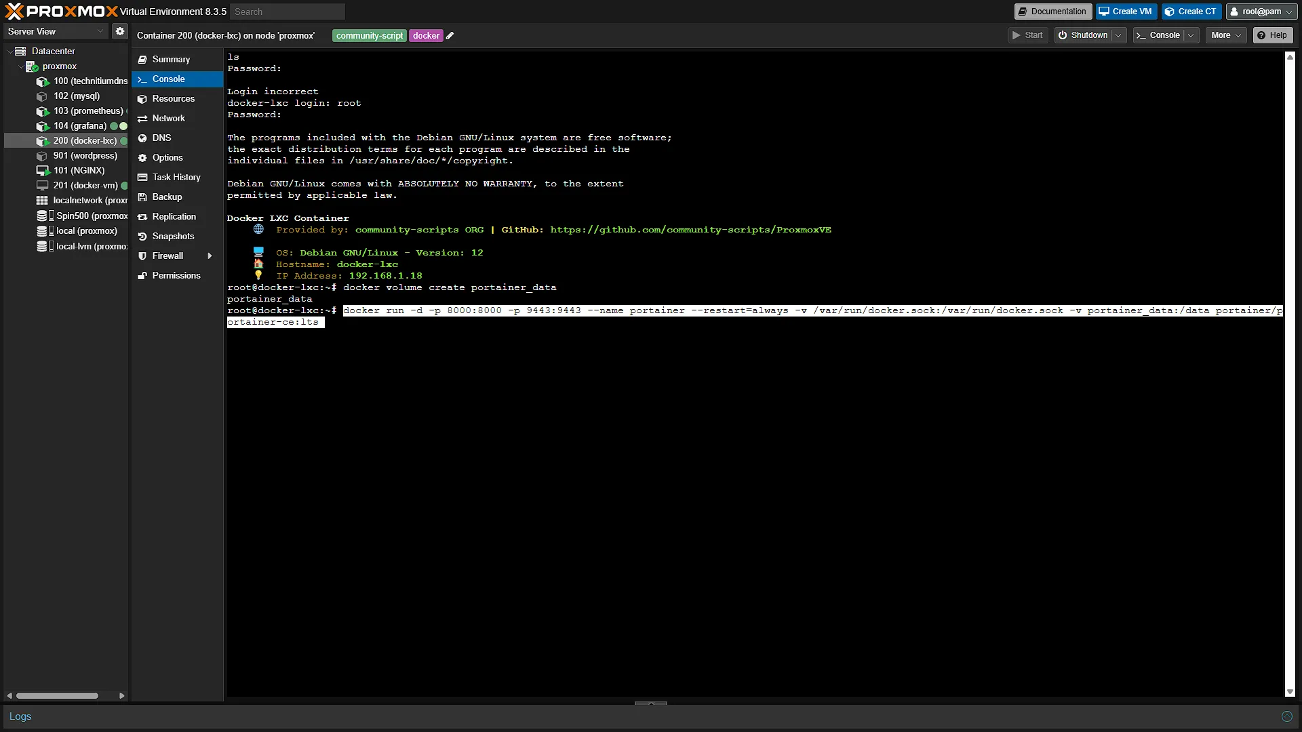Open the DNS tab
The width and height of the screenshot is (1302, 732).
(178, 138)
